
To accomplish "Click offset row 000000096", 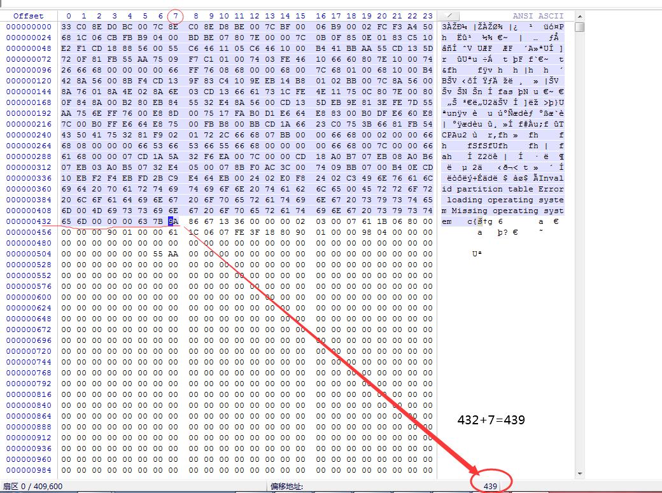I will [x=29, y=70].
